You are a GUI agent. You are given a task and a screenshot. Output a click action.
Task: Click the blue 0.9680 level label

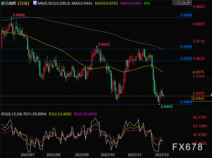tap(185, 47)
